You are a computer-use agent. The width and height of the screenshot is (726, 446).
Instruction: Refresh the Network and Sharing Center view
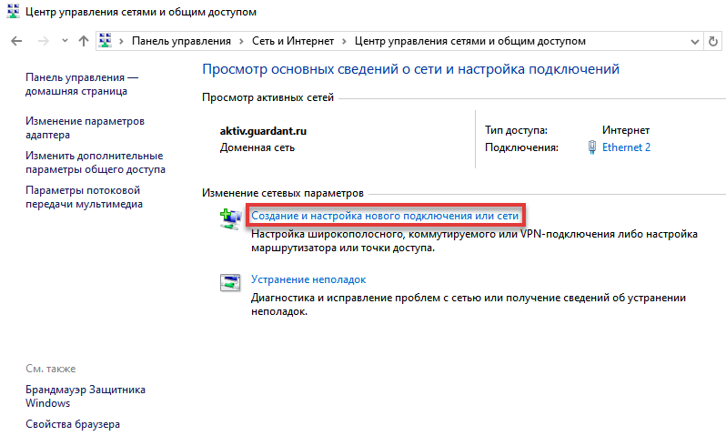pos(713,41)
